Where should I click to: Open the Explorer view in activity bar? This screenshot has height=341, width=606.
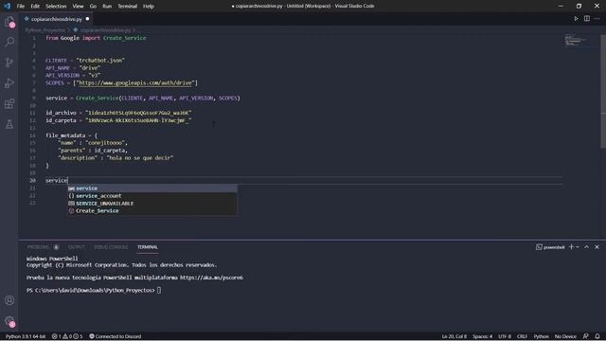click(x=9, y=21)
